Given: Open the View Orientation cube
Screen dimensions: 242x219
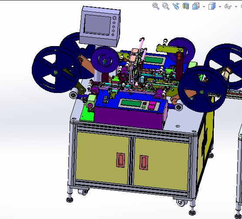Looking at the screenshot, I should 196,6.
